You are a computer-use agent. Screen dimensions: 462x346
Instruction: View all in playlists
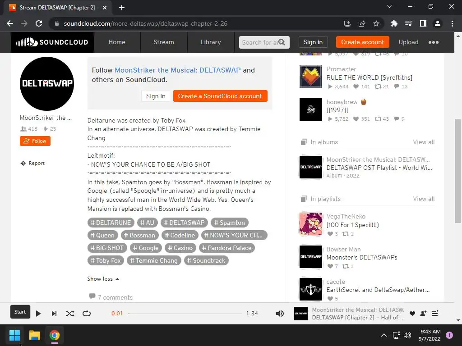tap(424, 199)
